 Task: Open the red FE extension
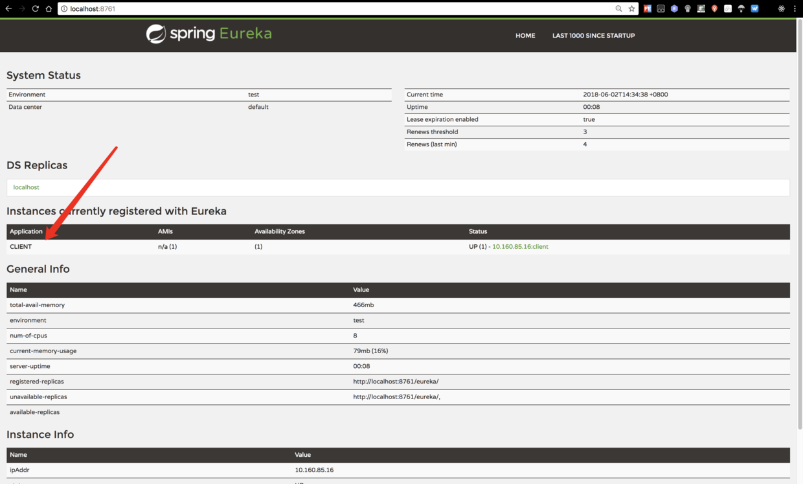coord(647,9)
